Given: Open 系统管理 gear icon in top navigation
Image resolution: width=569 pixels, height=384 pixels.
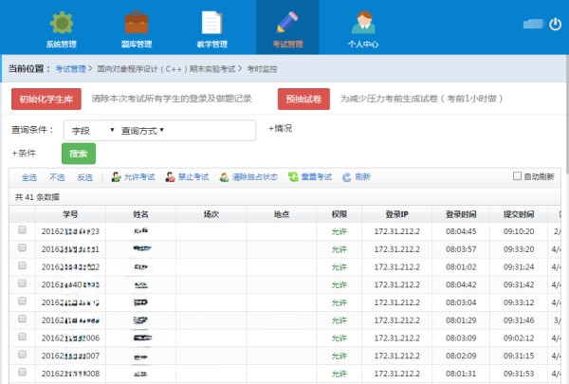Looking at the screenshot, I should [x=62, y=22].
